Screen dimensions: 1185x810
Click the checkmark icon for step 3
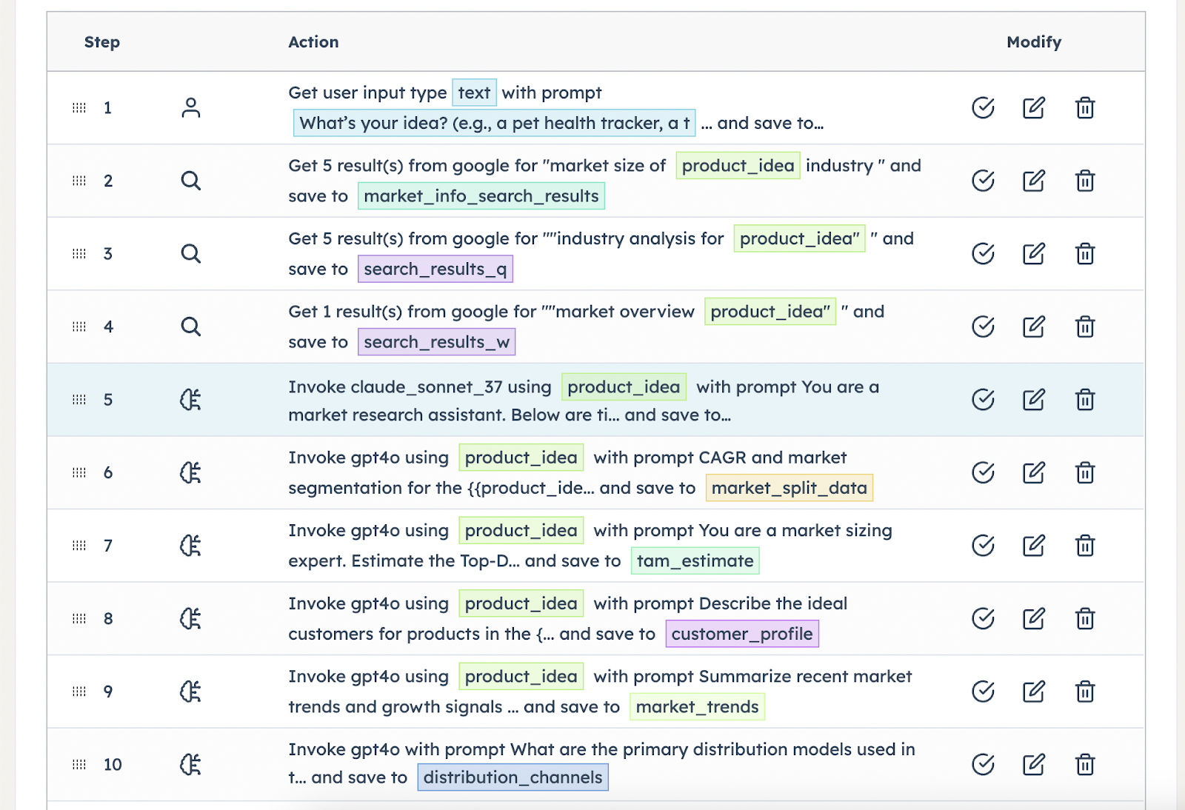click(x=983, y=254)
